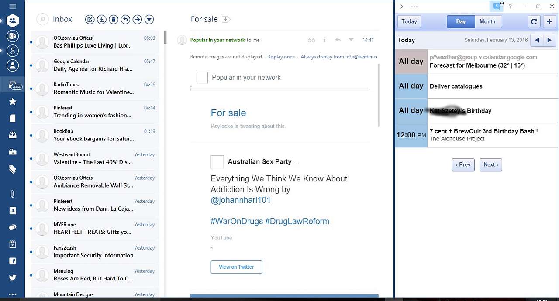Click Always display from info@twitter link
Image resolution: width=559 pixels, height=301 pixels.
(x=339, y=57)
